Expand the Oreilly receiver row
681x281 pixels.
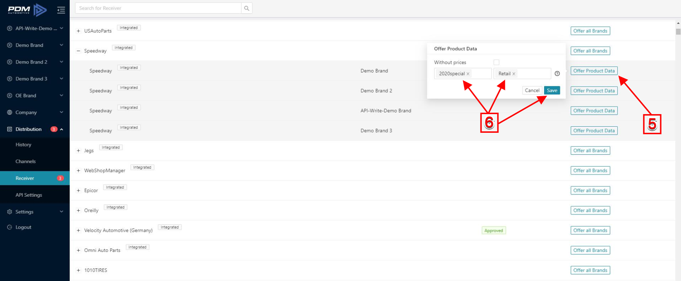pyautogui.click(x=78, y=211)
